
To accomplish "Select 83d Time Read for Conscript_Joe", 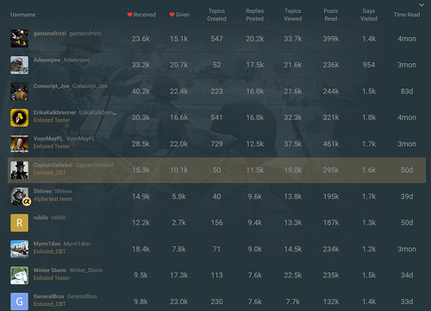I will coord(407,92).
